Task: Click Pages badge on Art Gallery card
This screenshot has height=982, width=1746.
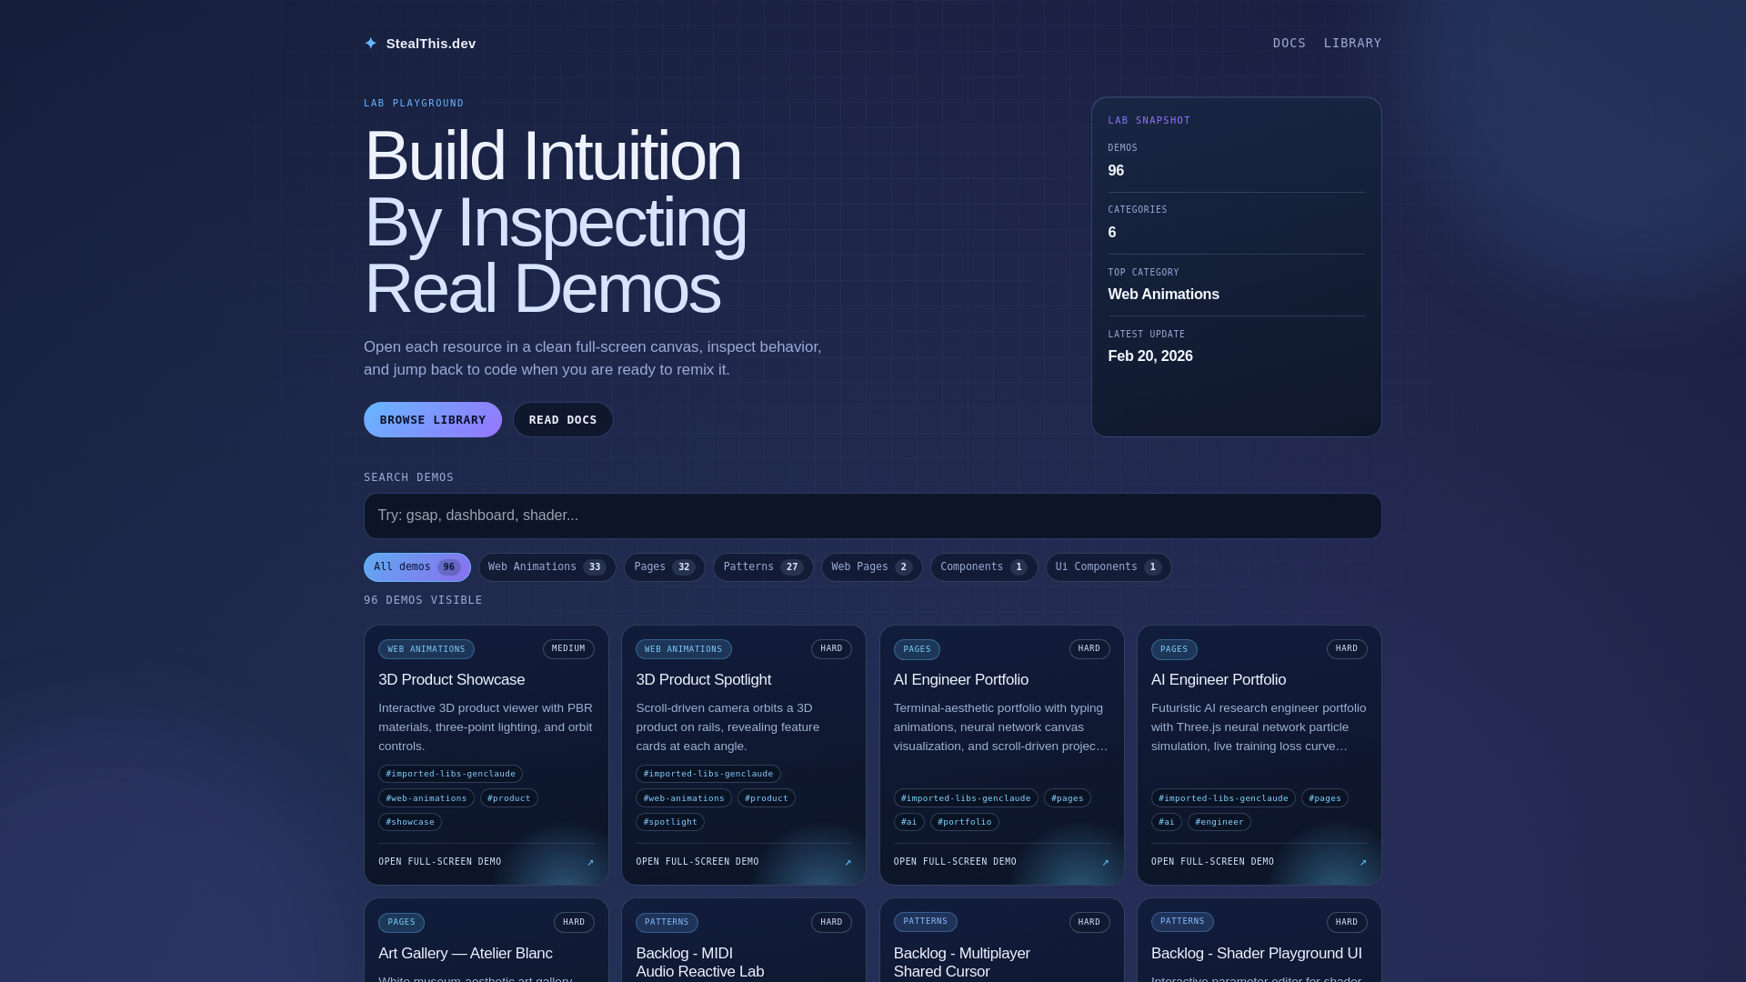Action: point(401,922)
